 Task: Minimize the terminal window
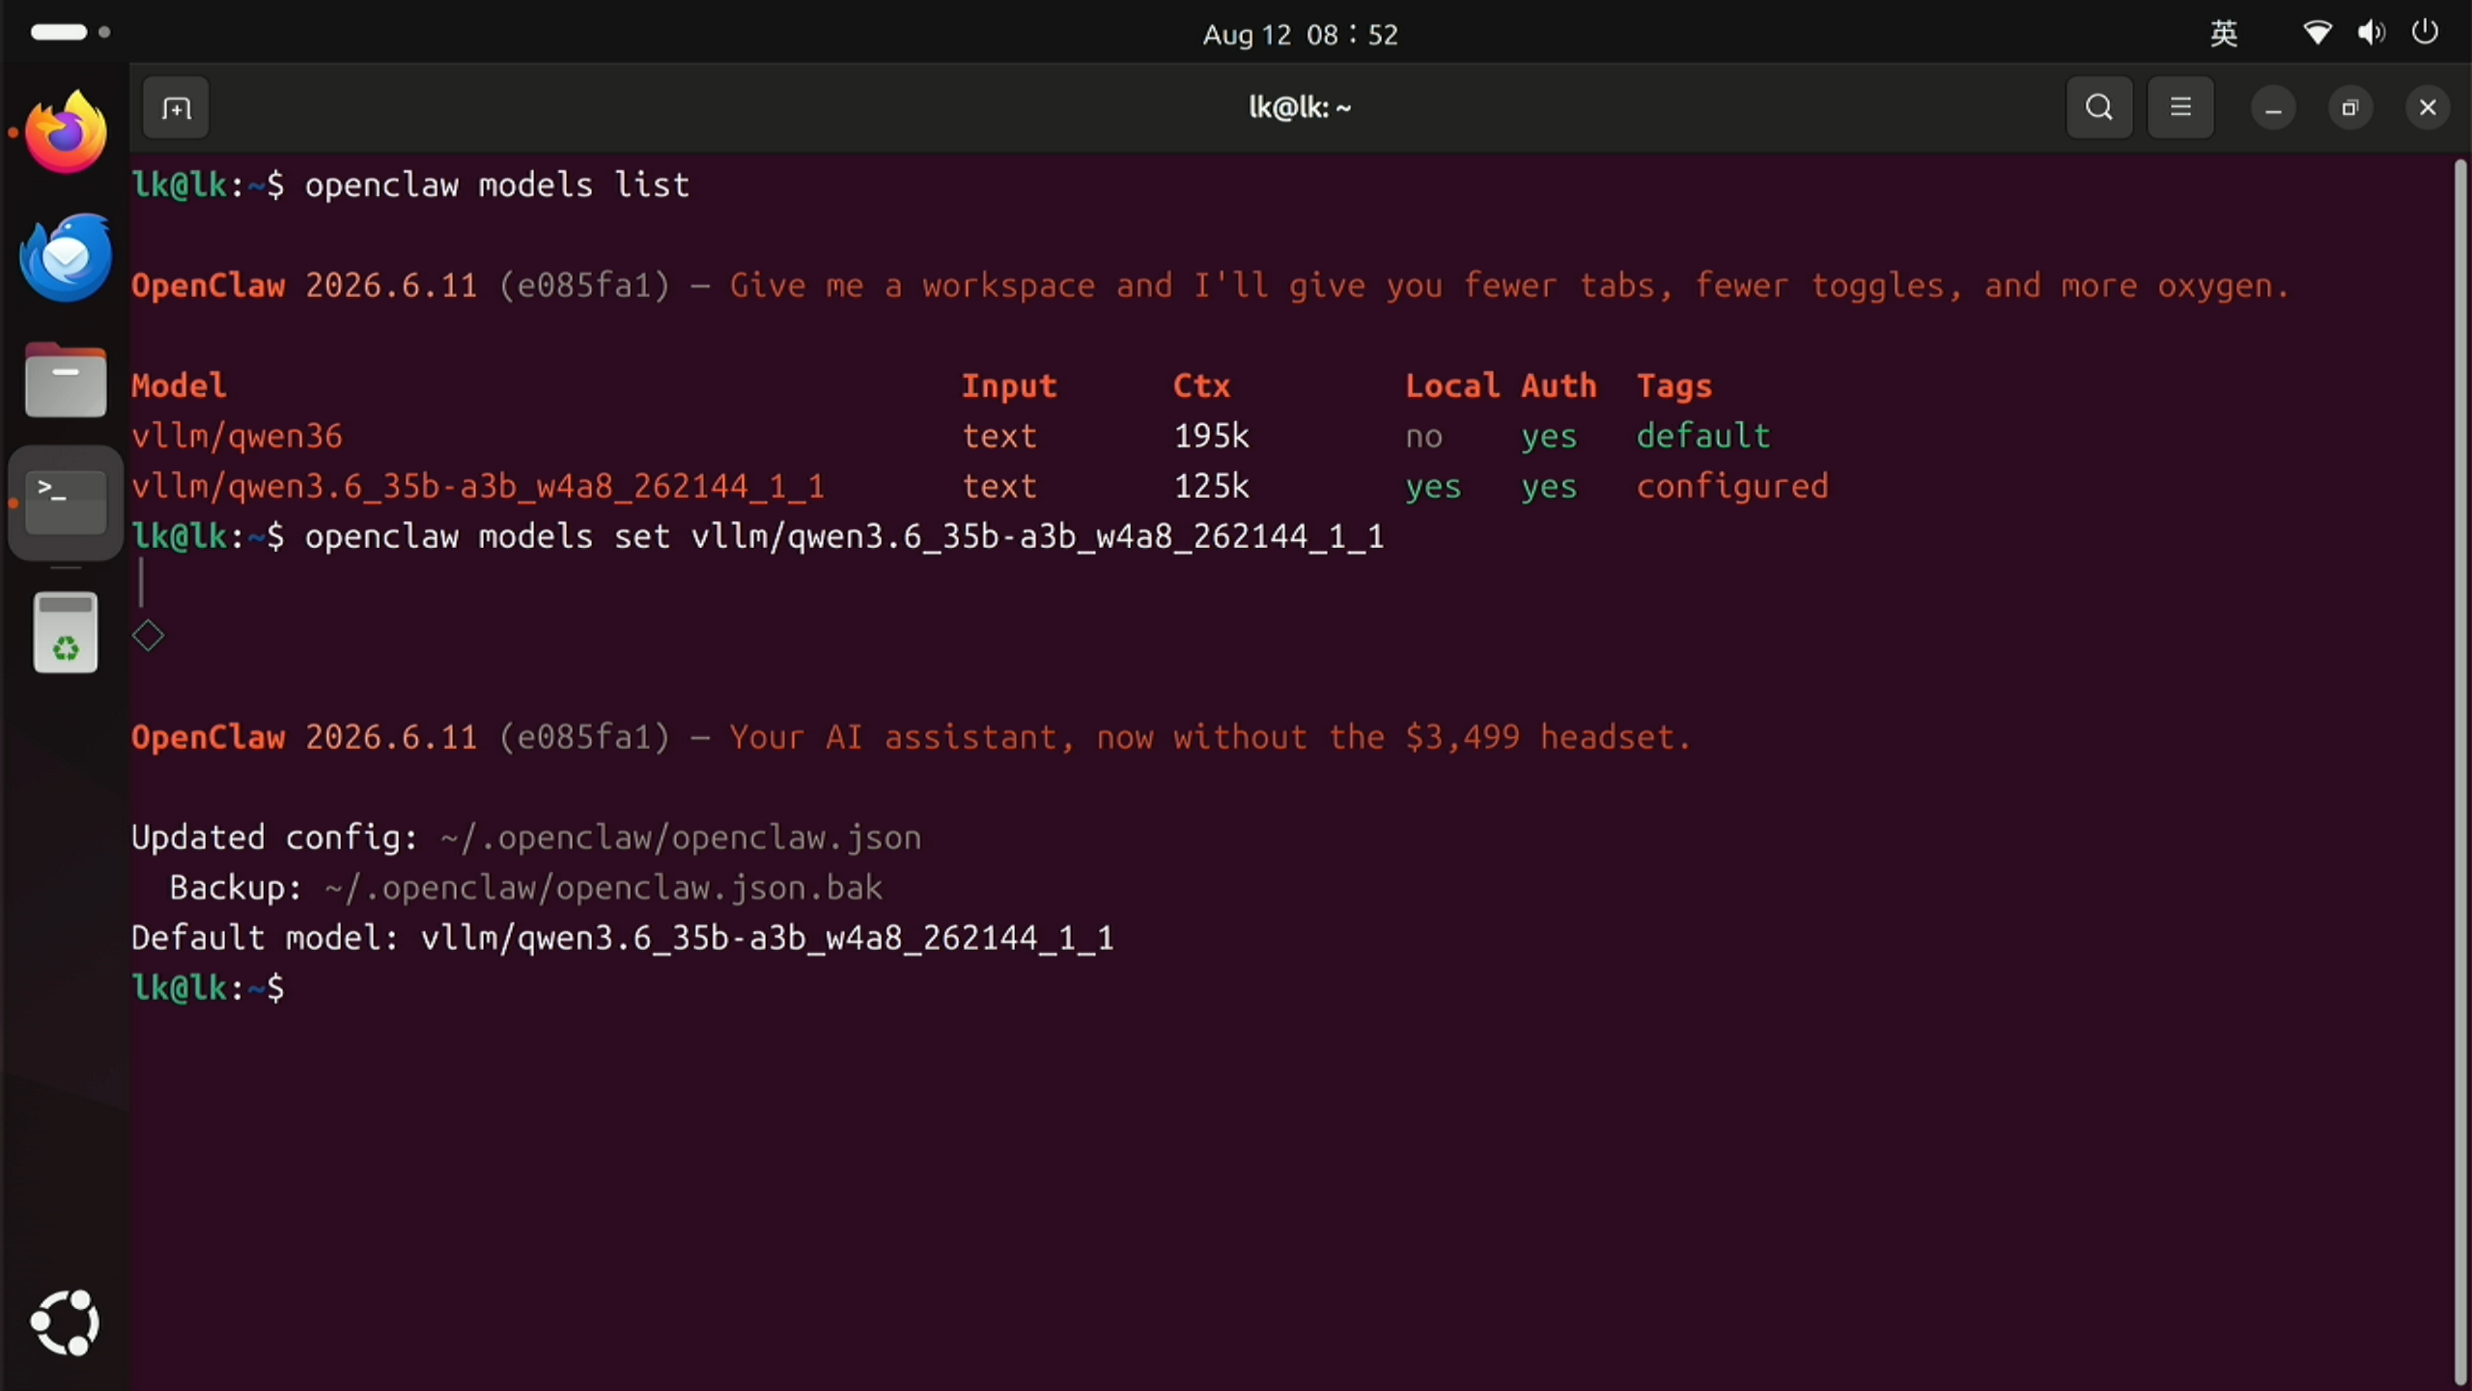[x=2273, y=108]
